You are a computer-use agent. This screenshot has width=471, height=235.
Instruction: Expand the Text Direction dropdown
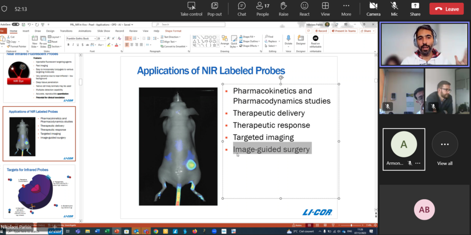(x=171, y=37)
